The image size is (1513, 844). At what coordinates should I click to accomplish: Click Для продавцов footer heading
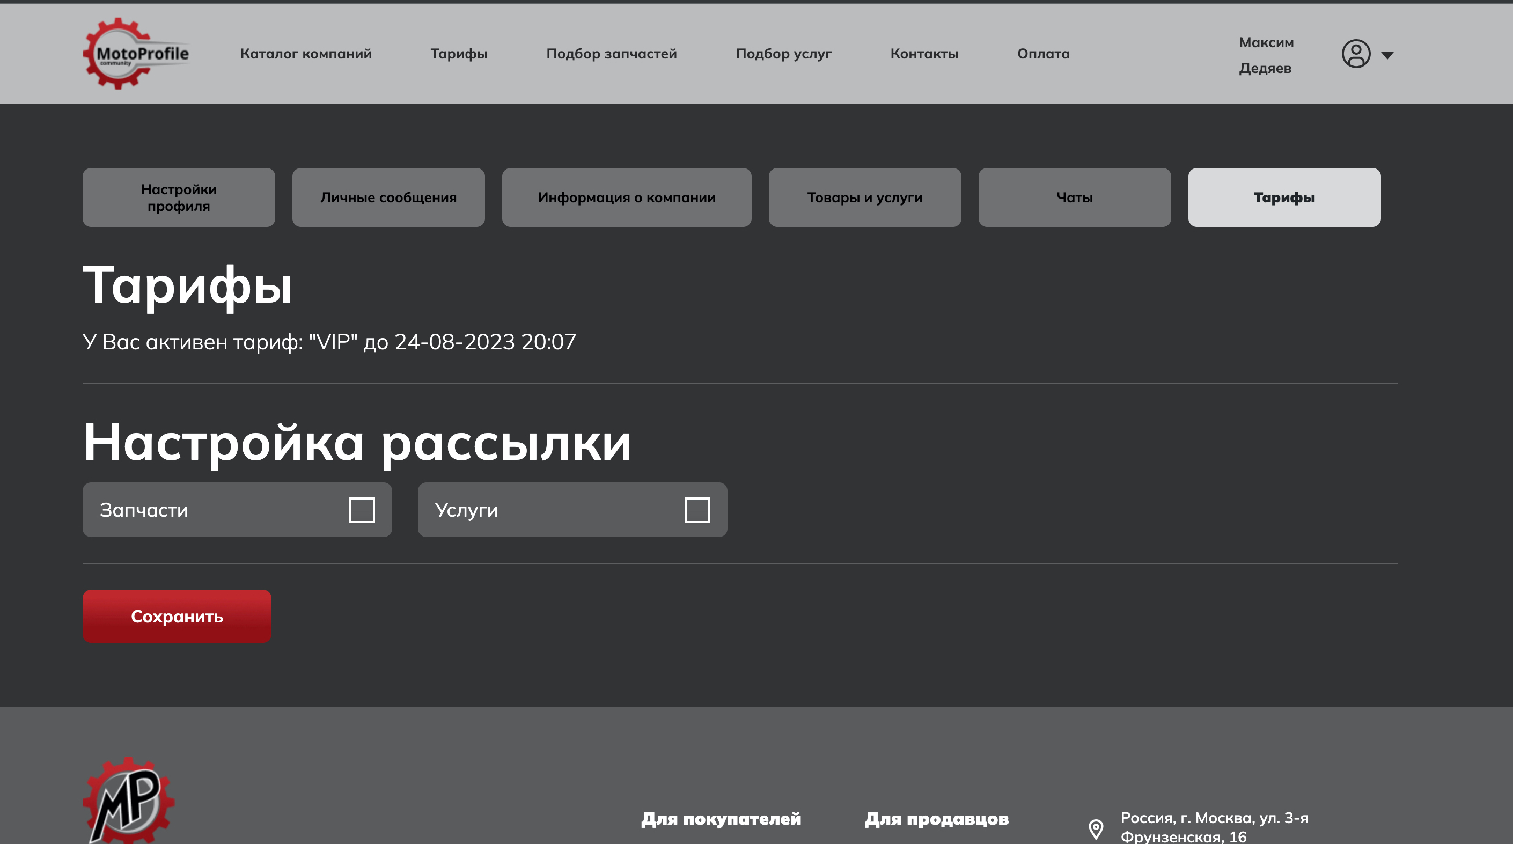pyautogui.click(x=936, y=818)
